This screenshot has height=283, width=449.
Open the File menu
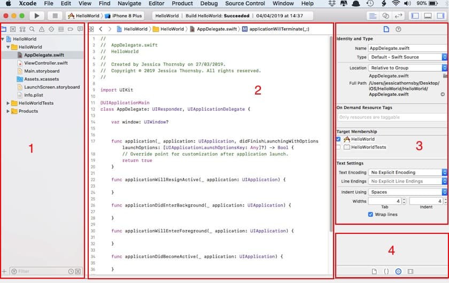tap(49, 3)
